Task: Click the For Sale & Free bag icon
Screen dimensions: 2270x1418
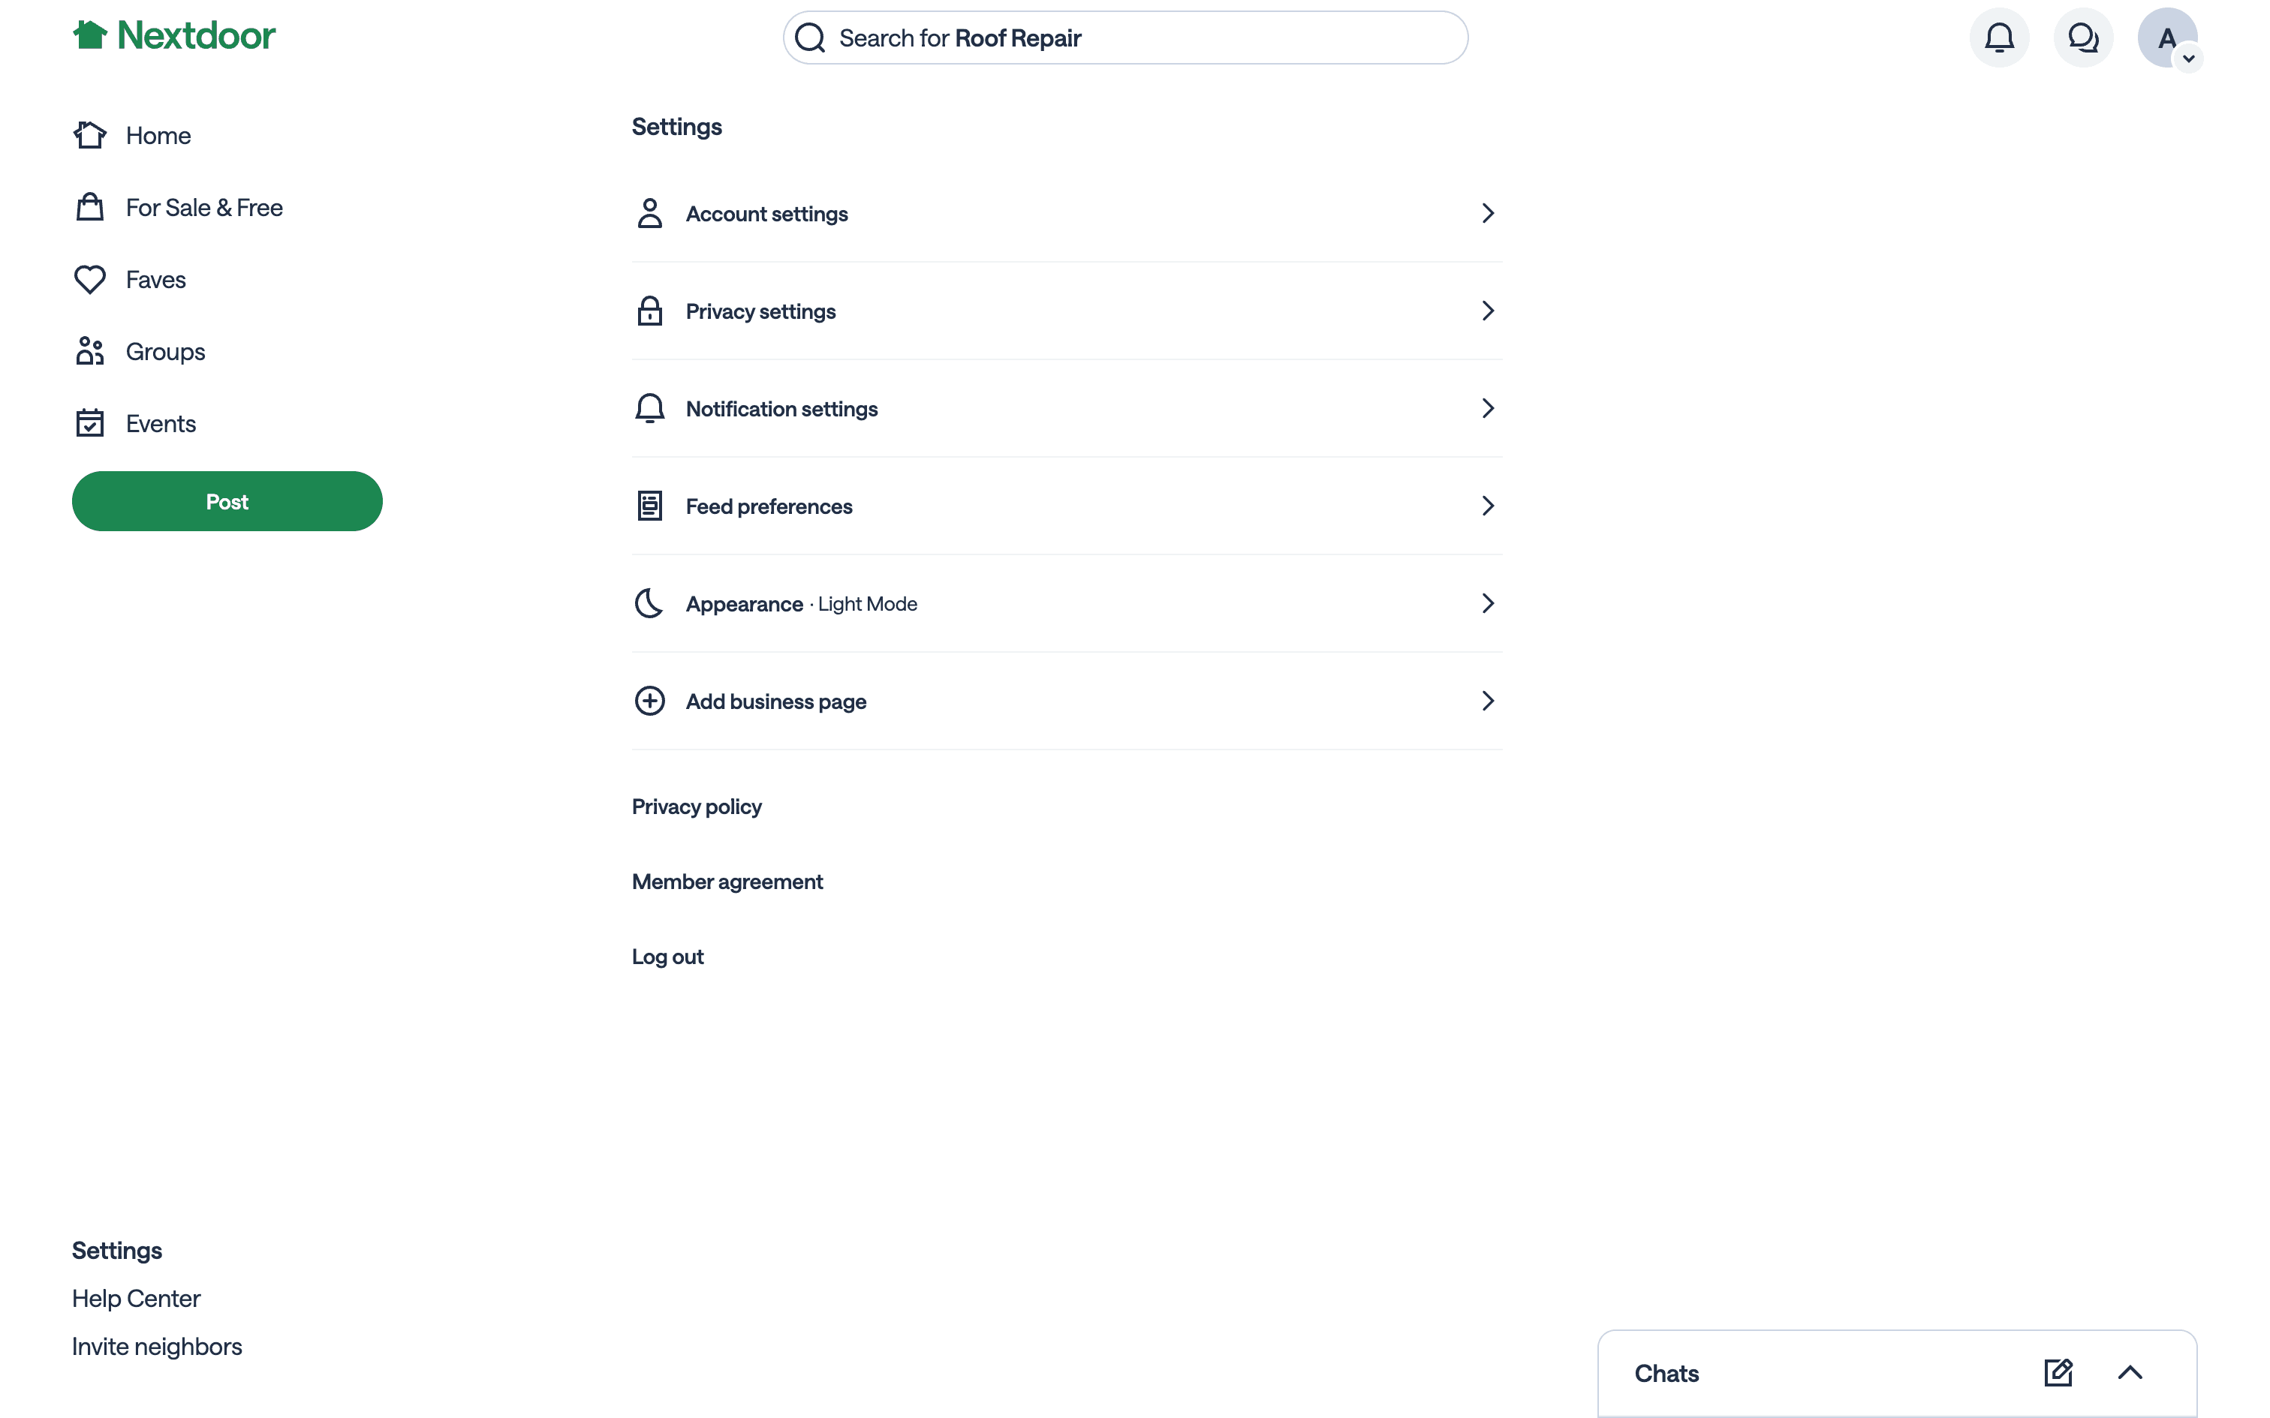Action: pos(90,207)
